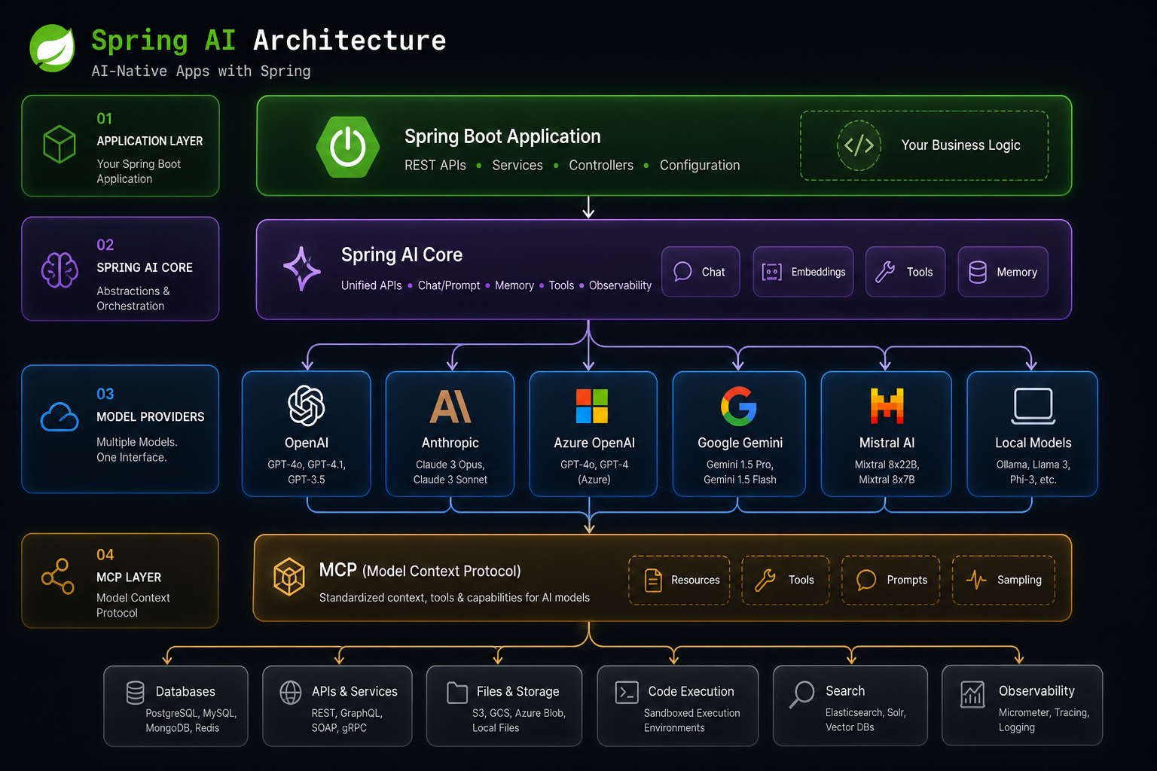Click 'Sandboxed Execution Environments' text
Screen dimensions: 1157x771
(x=692, y=721)
